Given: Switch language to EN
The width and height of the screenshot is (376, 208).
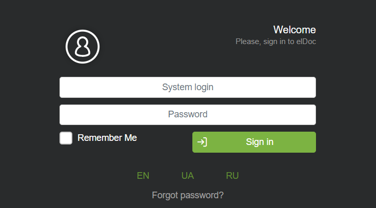Looking at the screenshot, I should [x=143, y=176].
